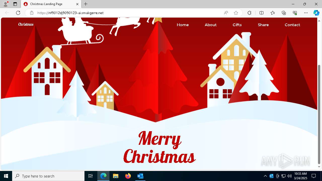Open the Collections panel
The image size is (322, 181).
click(284, 13)
